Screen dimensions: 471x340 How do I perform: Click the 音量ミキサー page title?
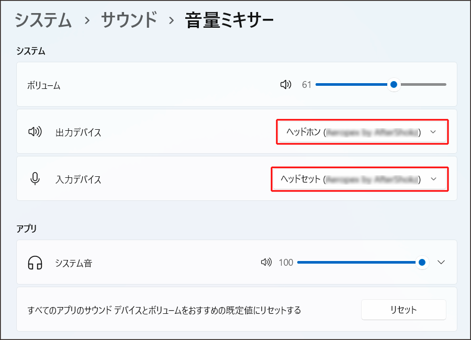pyautogui.click(x=229, y=20)
